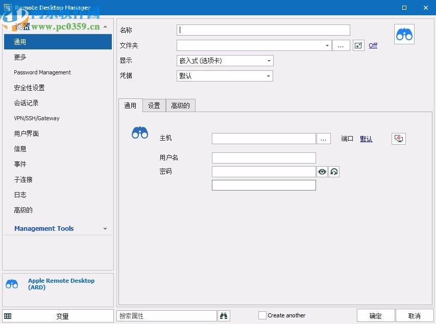Open the folder browse ellipsis button
Image resolution: width=436 pixels, height=324 pixels.
[341, 45]
